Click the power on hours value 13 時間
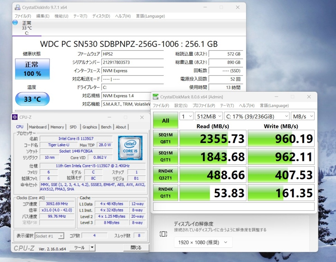Screen dimensions: 336x262 tap(226, 87)
